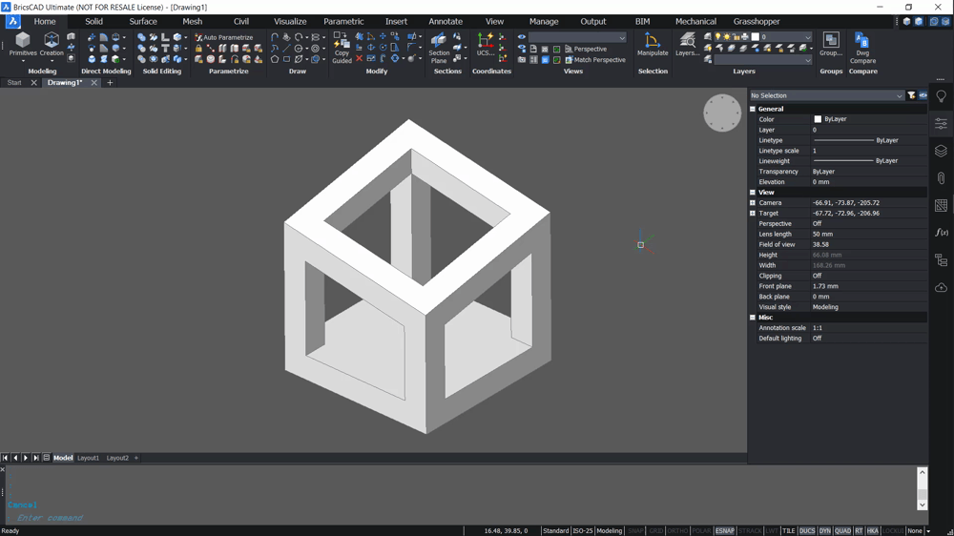This screenshot has height=536, width=954.
Task: Open the Surface ribbon tab
Action: (143, 21)
